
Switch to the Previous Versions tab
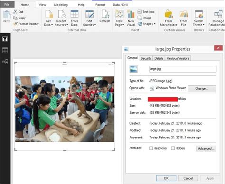point(178,58)
